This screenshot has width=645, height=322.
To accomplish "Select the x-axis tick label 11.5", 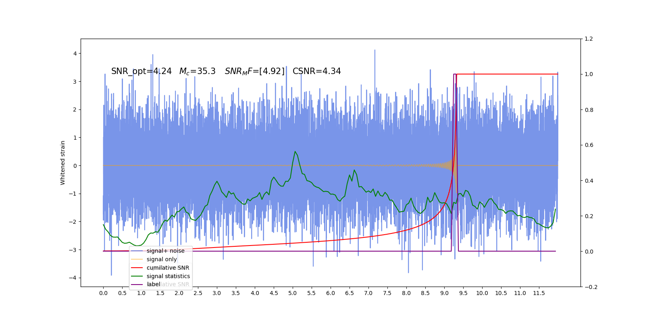I will click(539, 293).
